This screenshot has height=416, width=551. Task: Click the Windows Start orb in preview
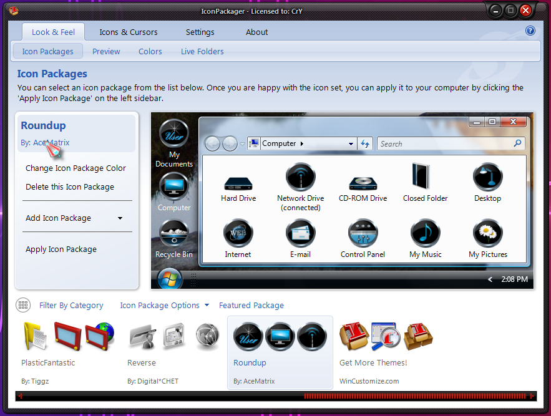[170, 279]
